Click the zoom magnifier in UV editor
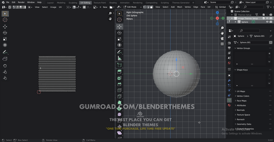The width and height of the screenshot is (274, 142). point(110,13)
